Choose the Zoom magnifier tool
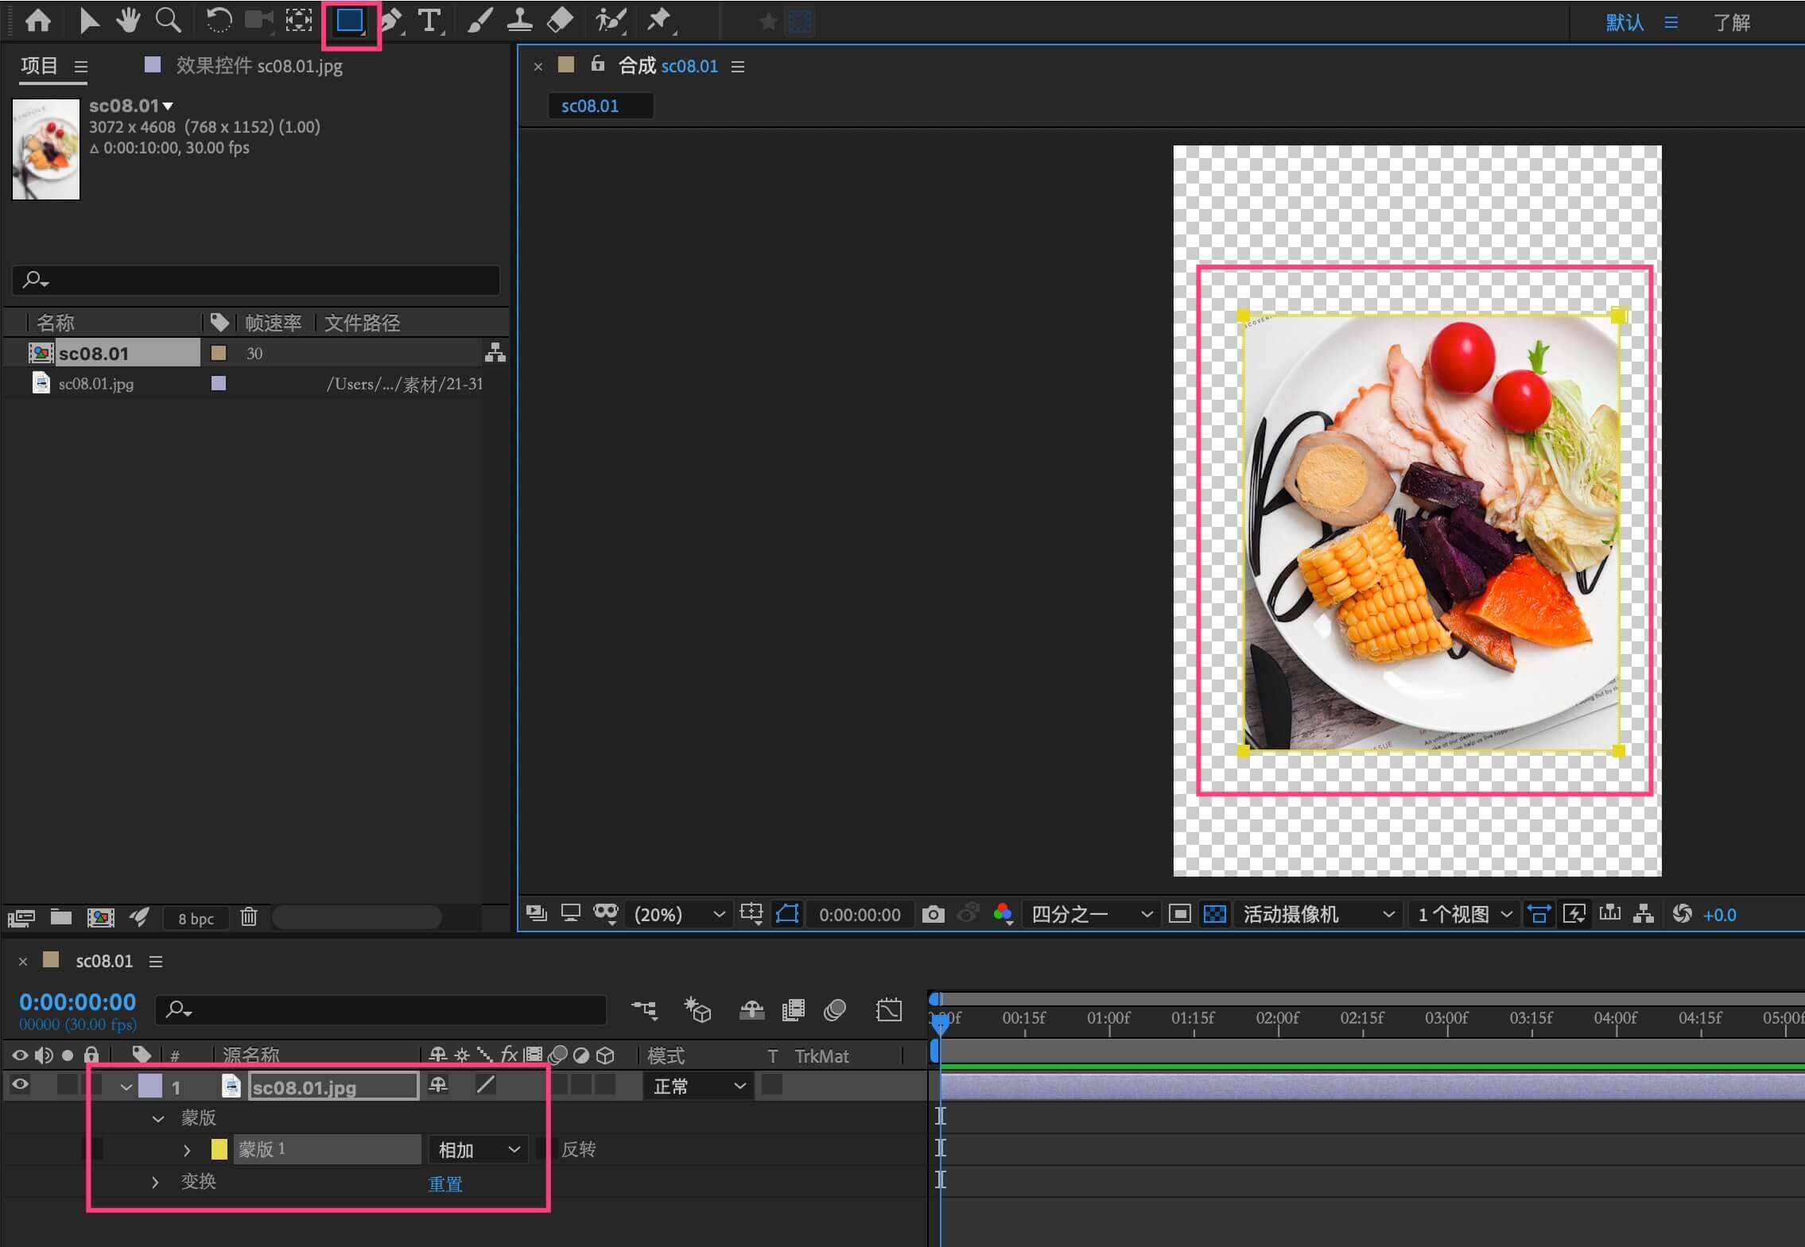Image resolution: width=1805 pixels, height=1247 pixels. [x=167, y=21]
